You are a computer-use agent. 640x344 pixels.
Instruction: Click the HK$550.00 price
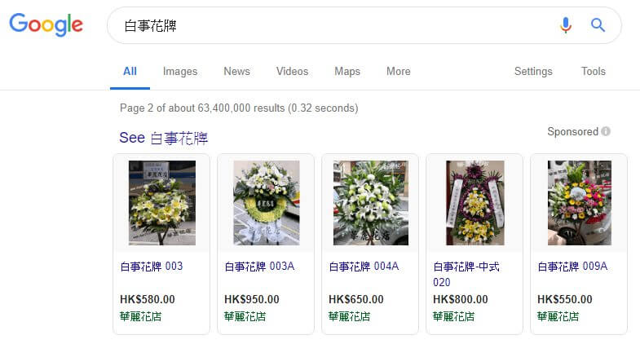click(565, 299)
